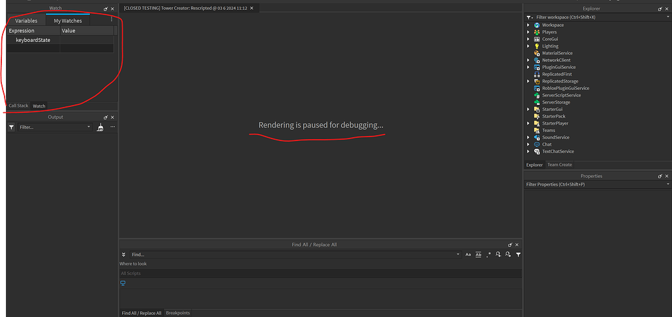The height and width of the screenshot is (317, 672).
Task: Undock the Explorer panel
Action: [x=660, y=9]
